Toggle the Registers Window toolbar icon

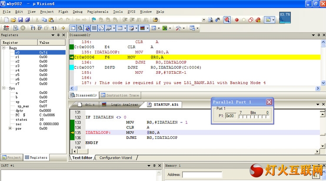pyautogui.click(x=94, y=28)
